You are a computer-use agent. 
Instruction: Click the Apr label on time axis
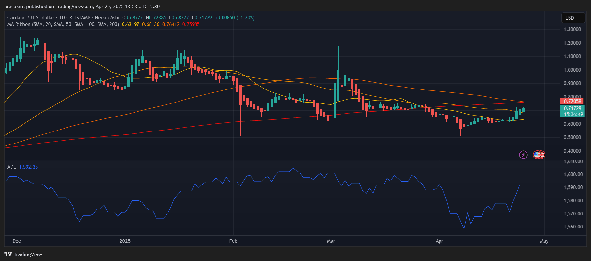pos(440,241)
